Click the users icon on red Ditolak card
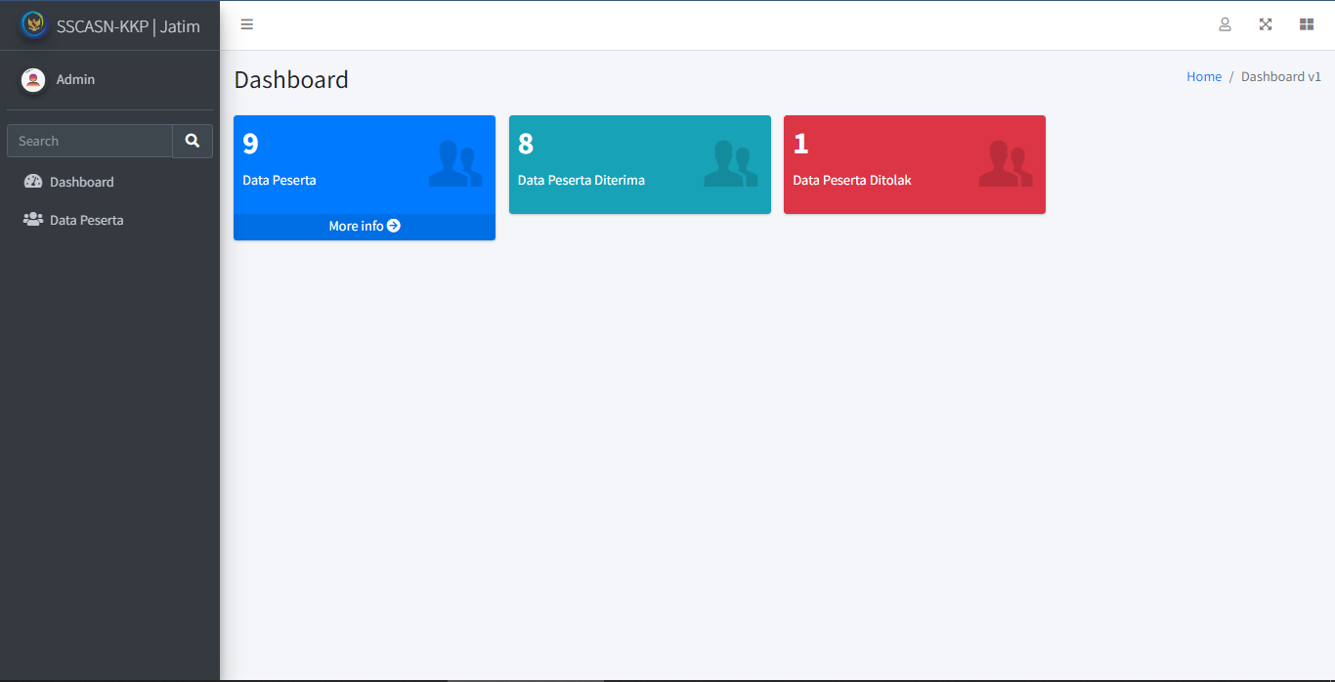The width and height of the screenshot is (1335, 682). click(1008, 162)
